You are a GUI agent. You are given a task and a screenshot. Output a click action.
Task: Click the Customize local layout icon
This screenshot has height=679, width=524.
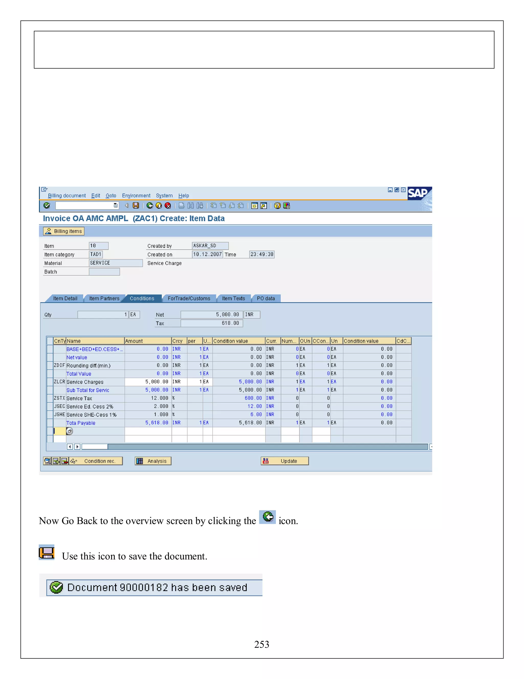[x=287, y=205]
